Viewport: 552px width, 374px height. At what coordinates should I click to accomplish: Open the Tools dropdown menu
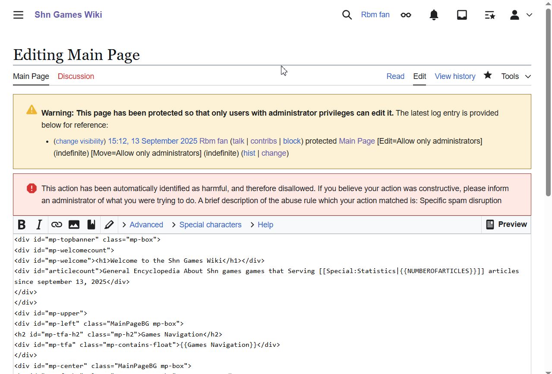coord(516,76)
